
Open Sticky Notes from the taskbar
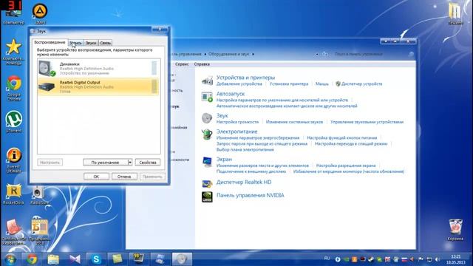[x=117, y=259]
